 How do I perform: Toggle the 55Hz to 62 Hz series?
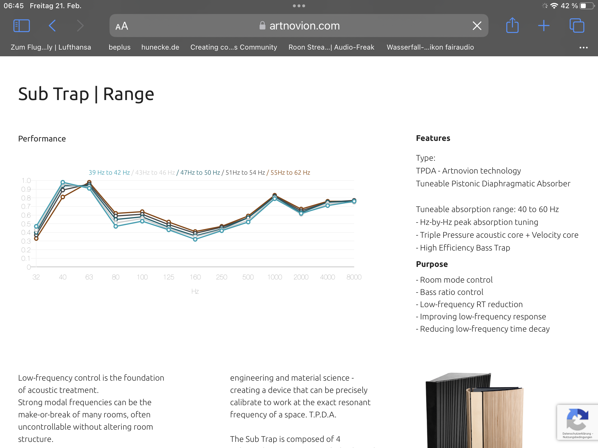290,173
